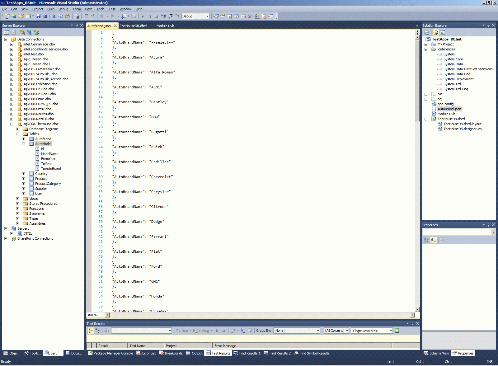Switch to the TheHouseDB.dbml tab
Viewport: 498px width, 366px height.
134,26
